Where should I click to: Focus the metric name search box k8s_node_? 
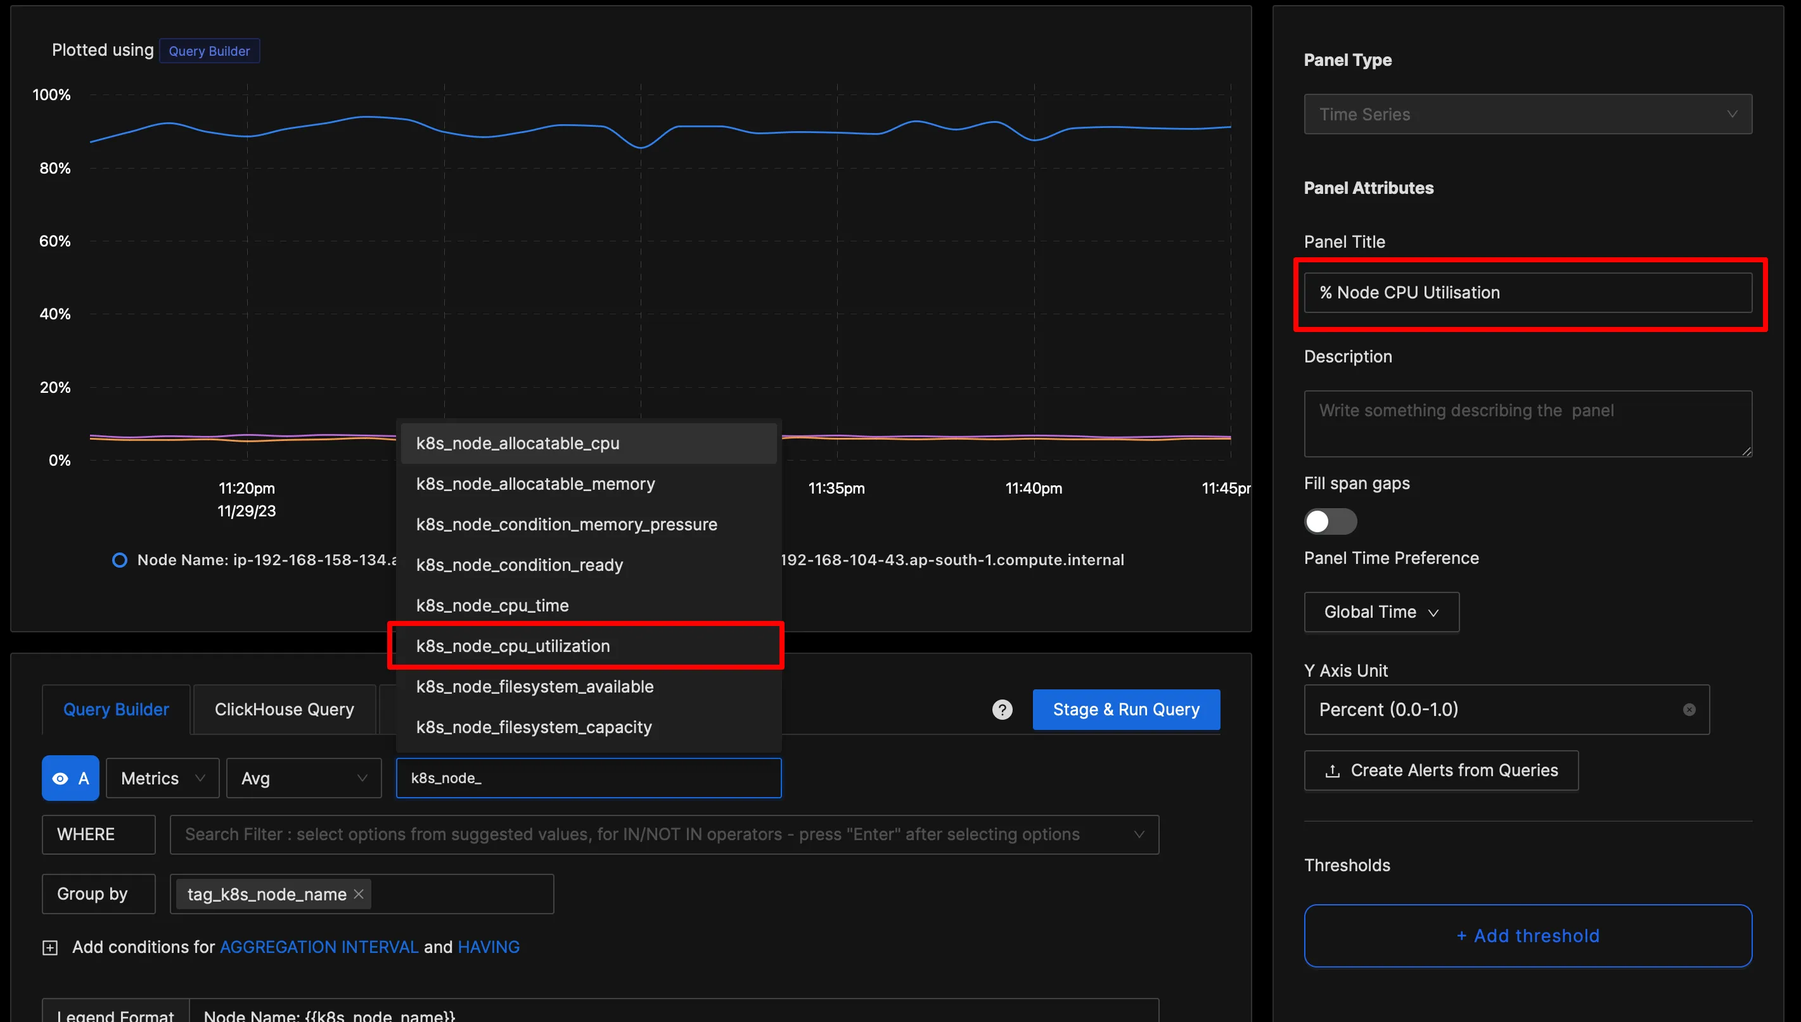tap(588, 777)
